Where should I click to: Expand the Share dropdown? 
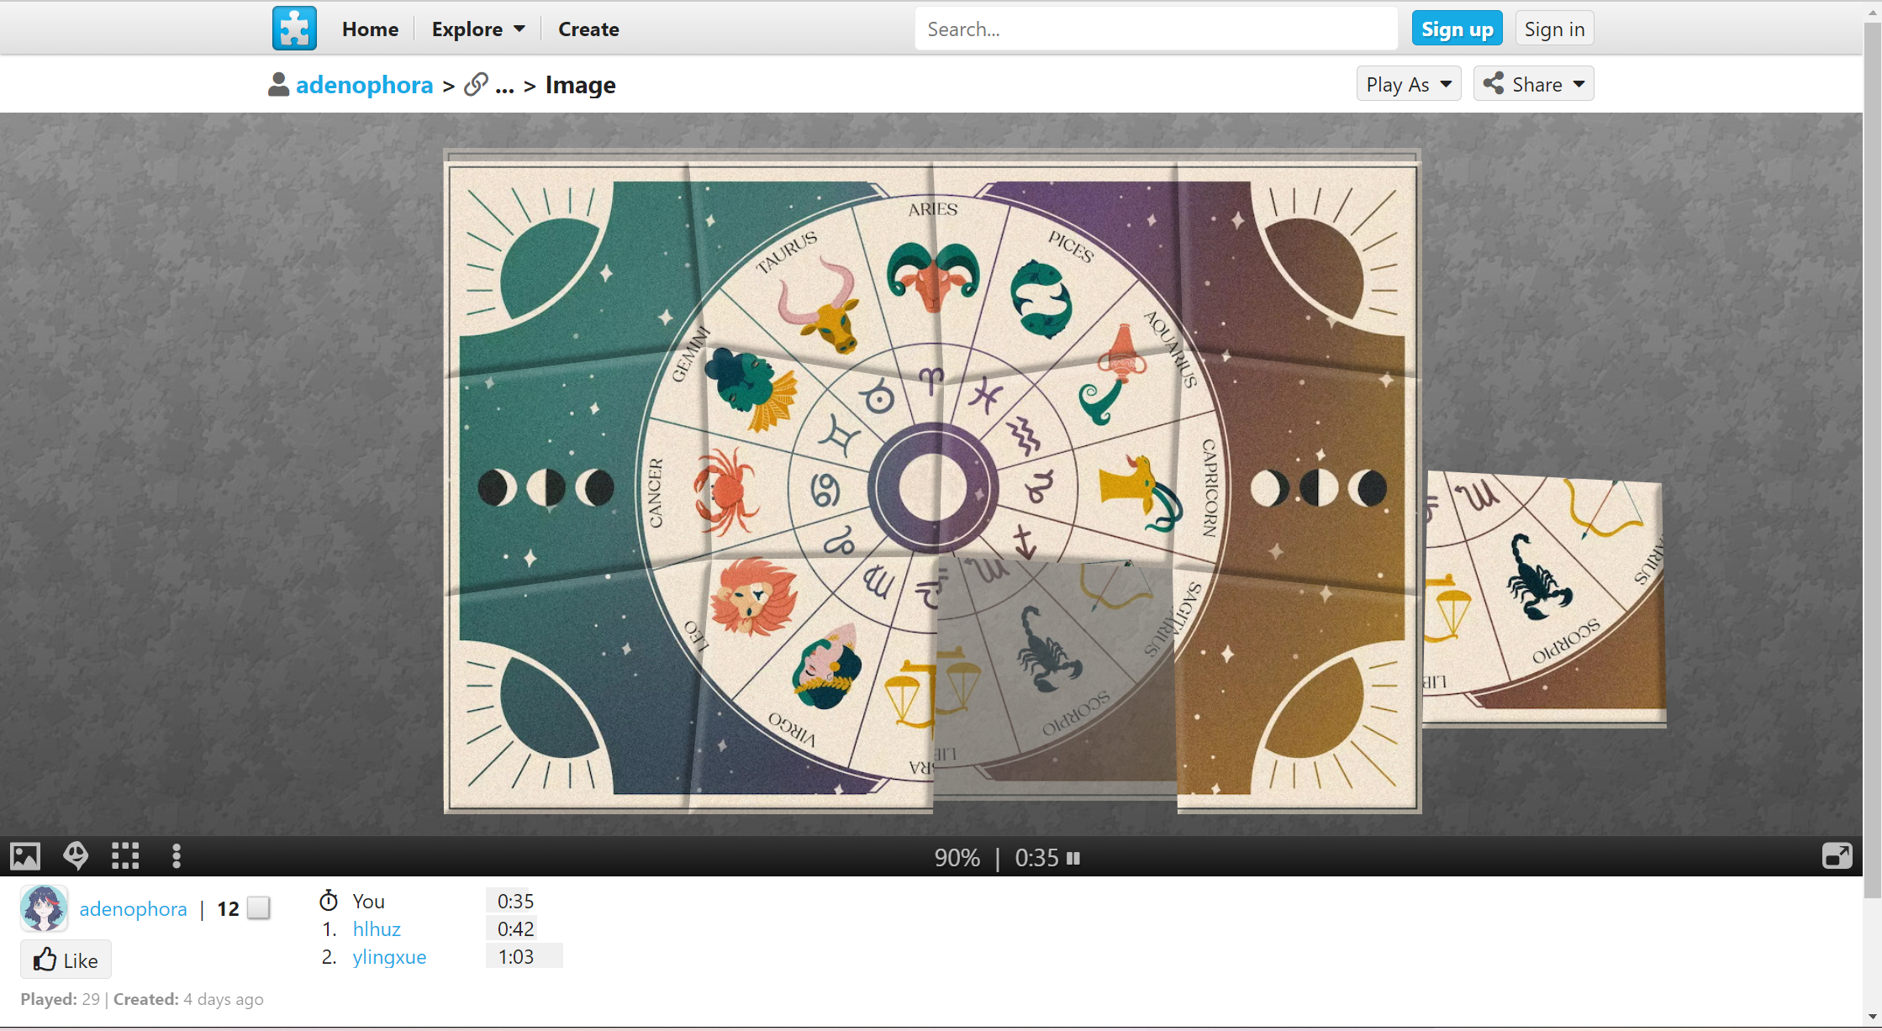pos(1533,84)
